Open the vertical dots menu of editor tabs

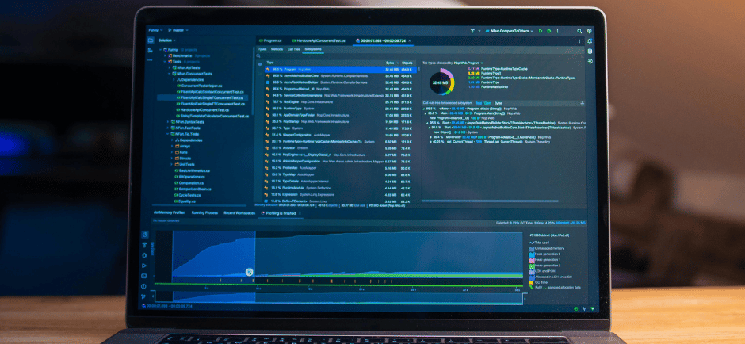[579, 41]
